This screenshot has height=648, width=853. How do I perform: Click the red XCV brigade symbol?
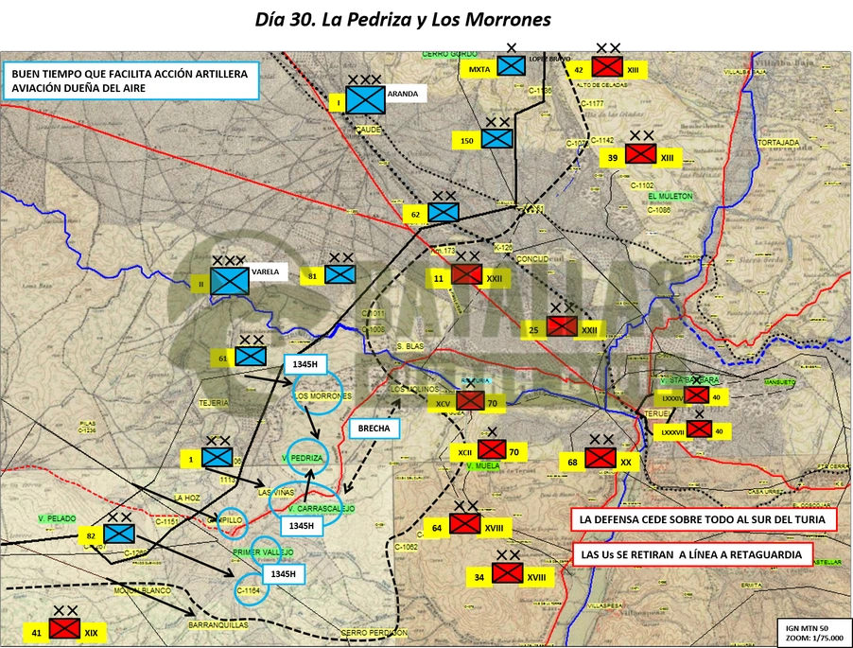click(x=470, y=400)
